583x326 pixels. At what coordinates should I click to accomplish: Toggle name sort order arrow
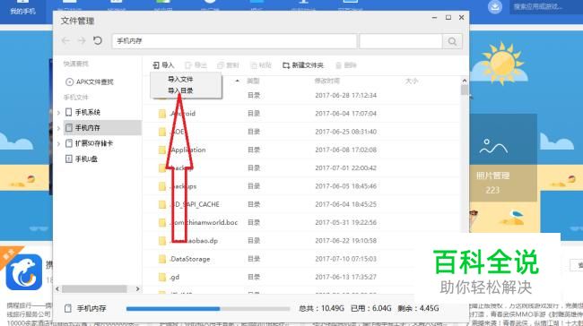(237, 81)
